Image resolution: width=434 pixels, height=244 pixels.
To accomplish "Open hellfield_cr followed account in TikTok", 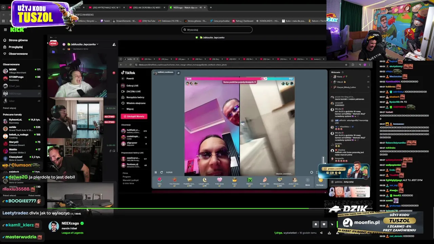I will point(134,131).
